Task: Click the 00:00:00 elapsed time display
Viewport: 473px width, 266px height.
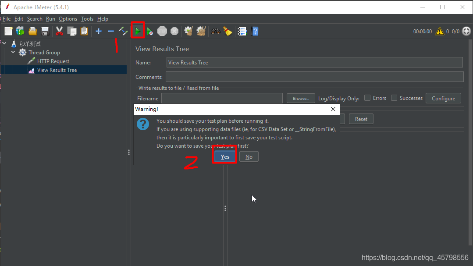Action: coord(422,32)
